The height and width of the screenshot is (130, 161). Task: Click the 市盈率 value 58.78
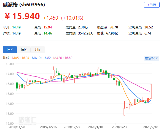click(114, 27)
